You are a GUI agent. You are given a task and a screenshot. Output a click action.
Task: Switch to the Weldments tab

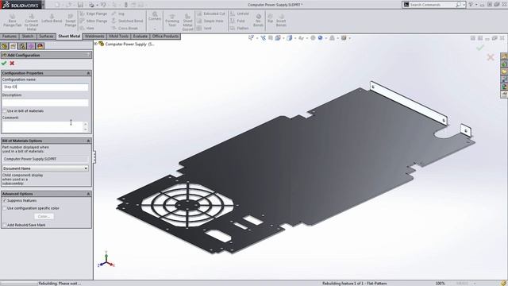click(94, 37)
